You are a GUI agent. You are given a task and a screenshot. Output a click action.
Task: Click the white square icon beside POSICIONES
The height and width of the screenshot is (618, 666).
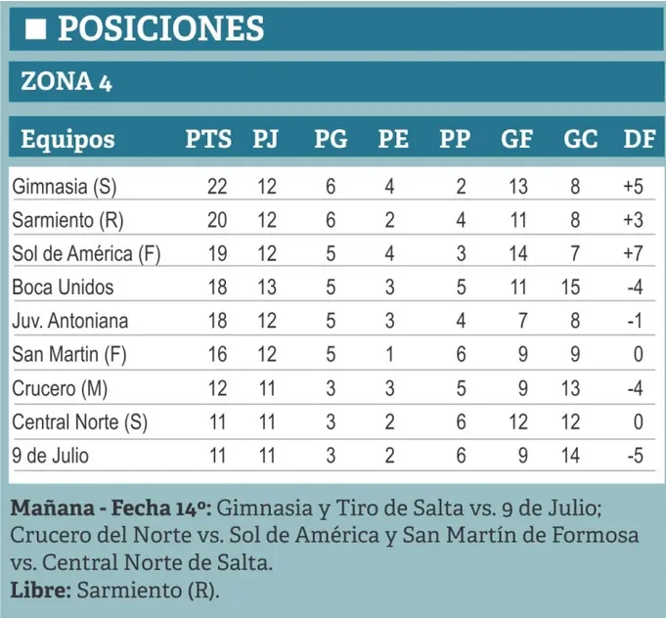point(35,29)
